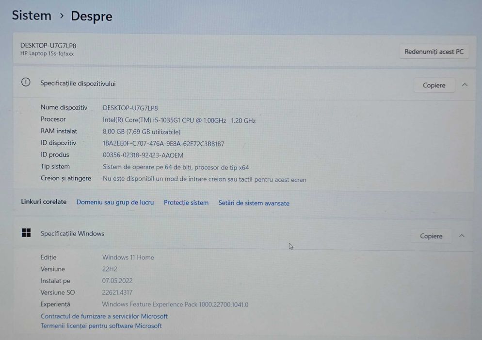Click the Specificațiile Windows header text

point(72,234)
